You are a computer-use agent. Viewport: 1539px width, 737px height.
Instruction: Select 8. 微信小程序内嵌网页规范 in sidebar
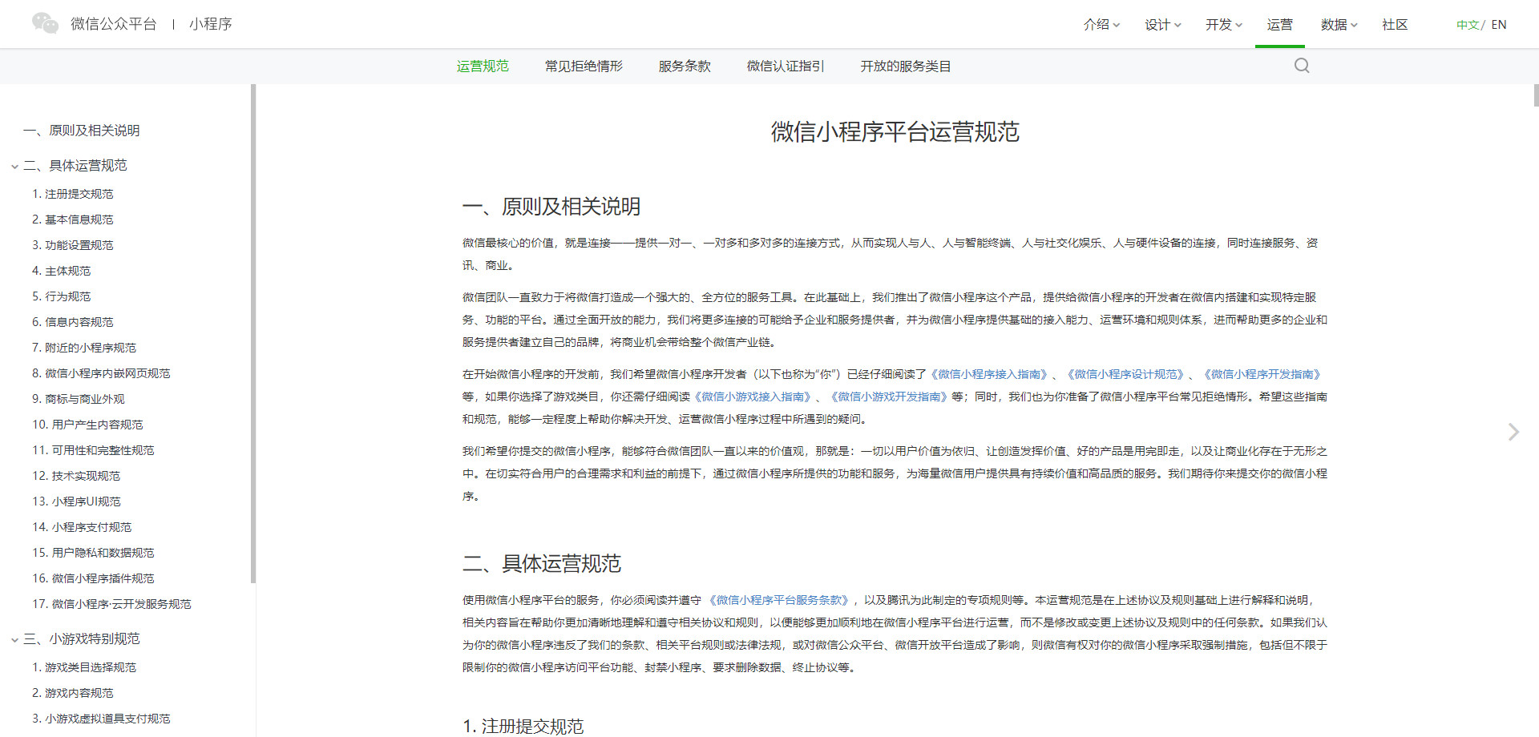click(x=101, y=373)
